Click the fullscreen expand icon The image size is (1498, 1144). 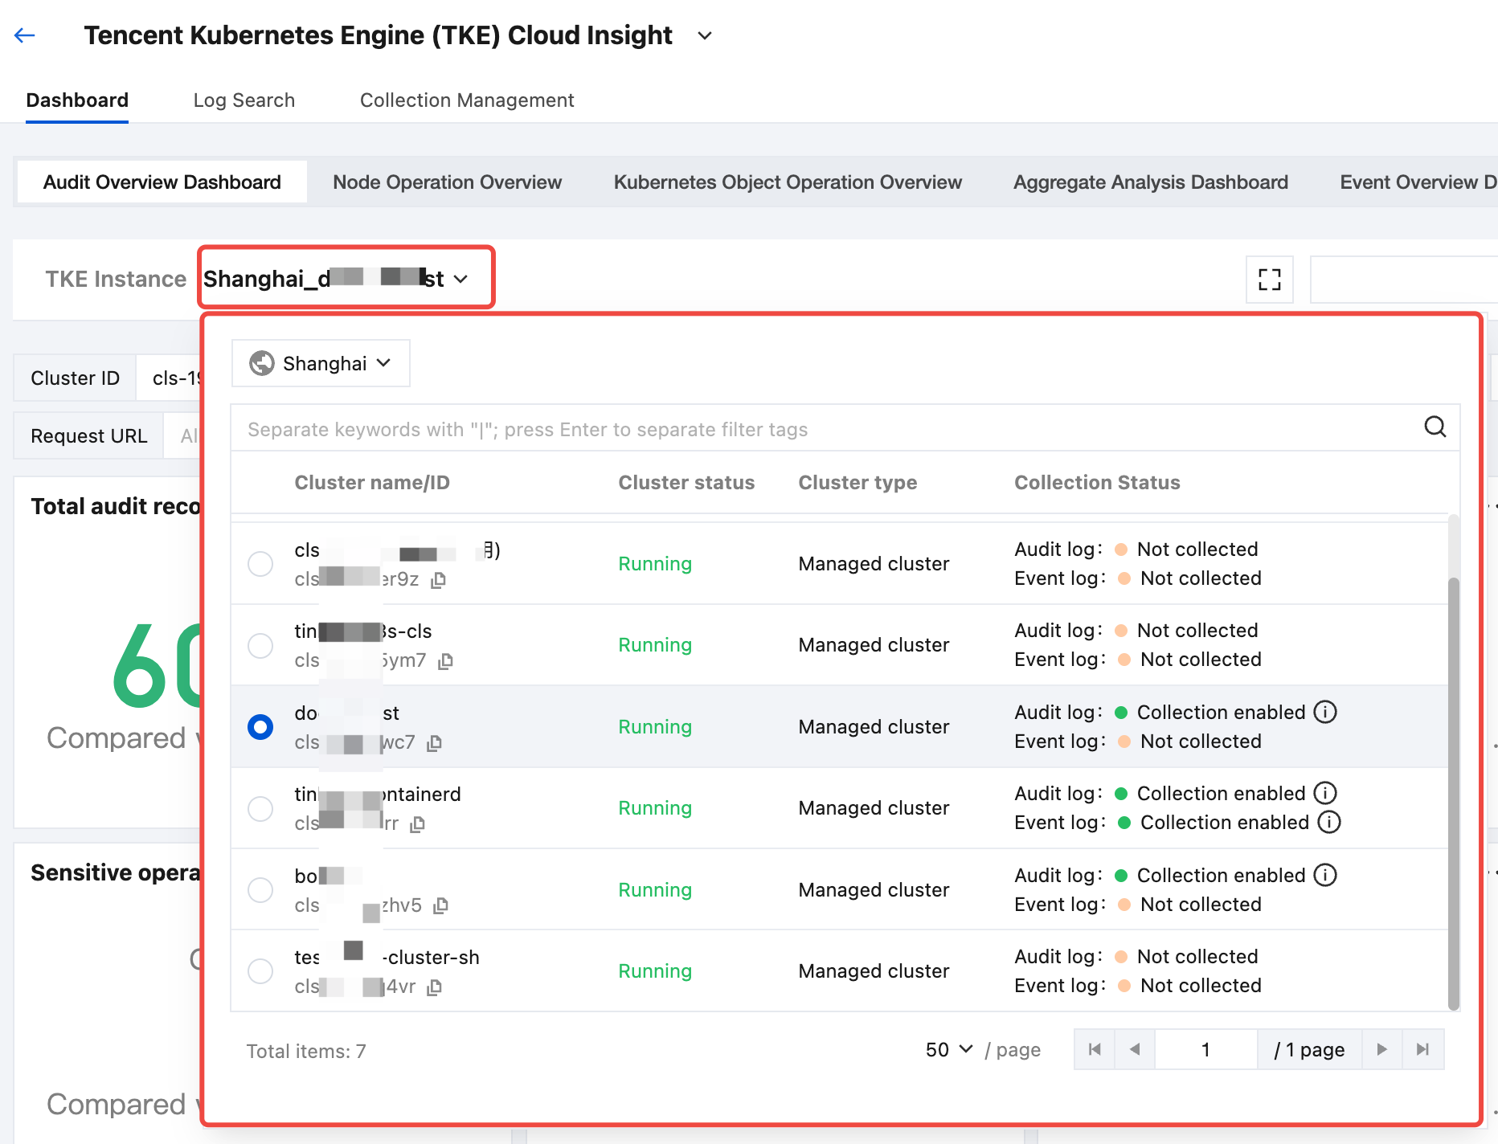click(x=1269, y=280)
